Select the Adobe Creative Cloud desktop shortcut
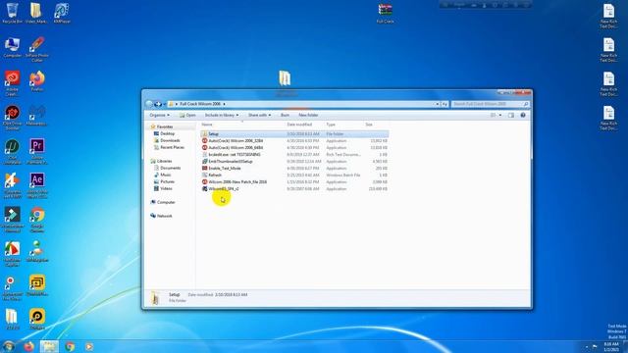The image size is (628, 353). [12, 83]
